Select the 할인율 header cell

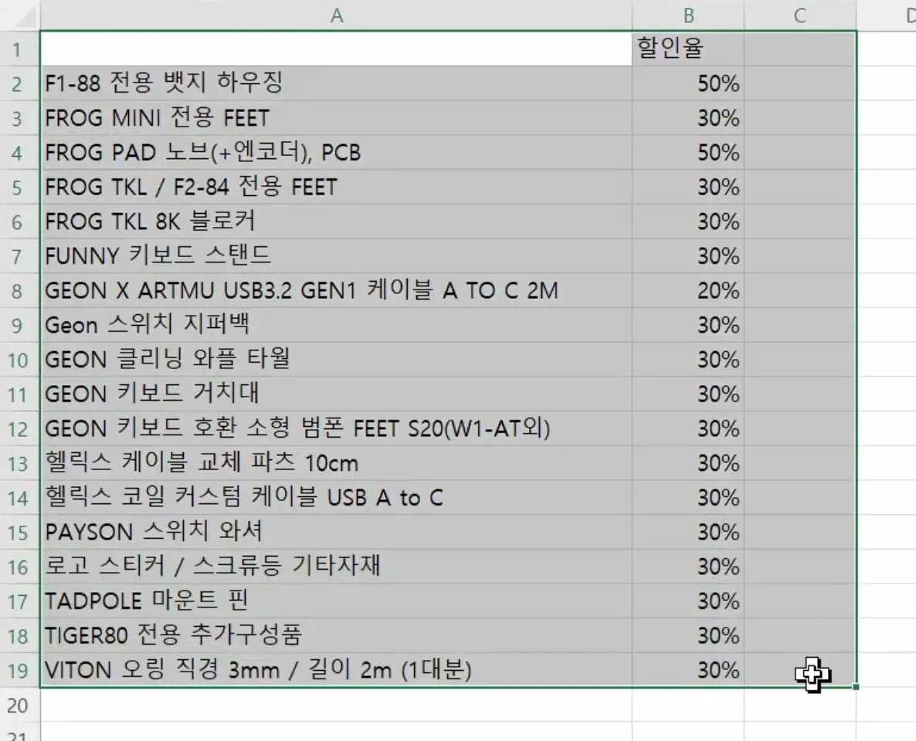coord(687,49)
